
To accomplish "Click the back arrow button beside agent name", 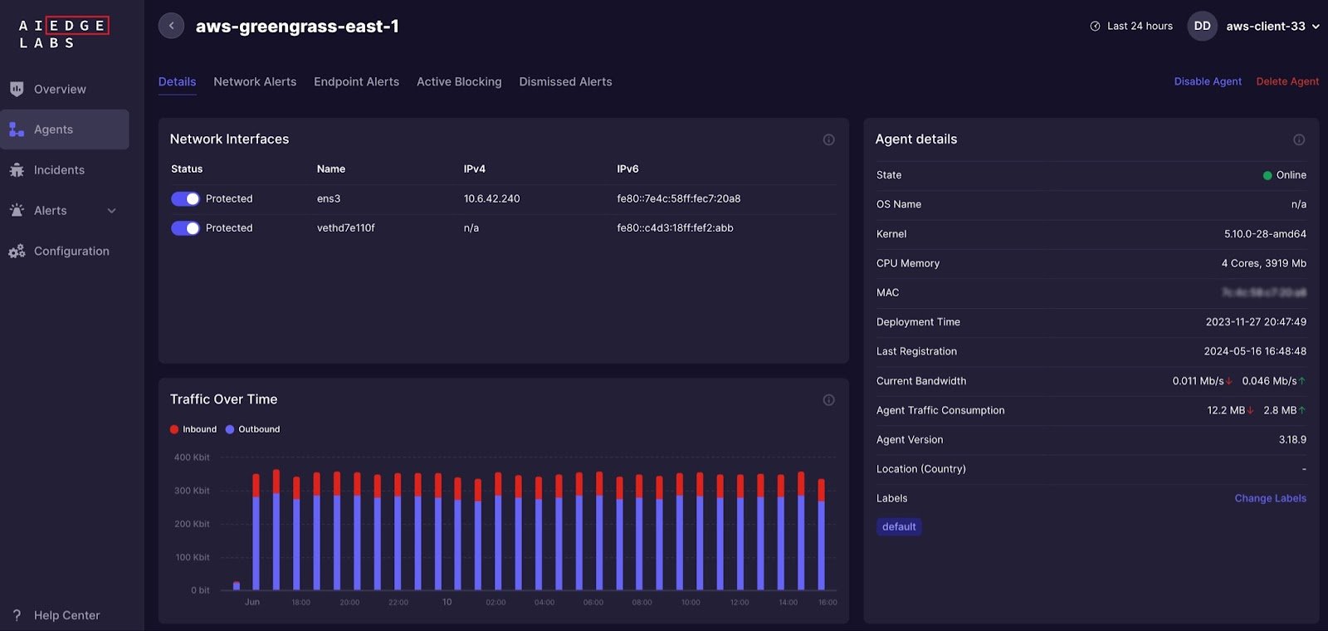I will (171, 26).
